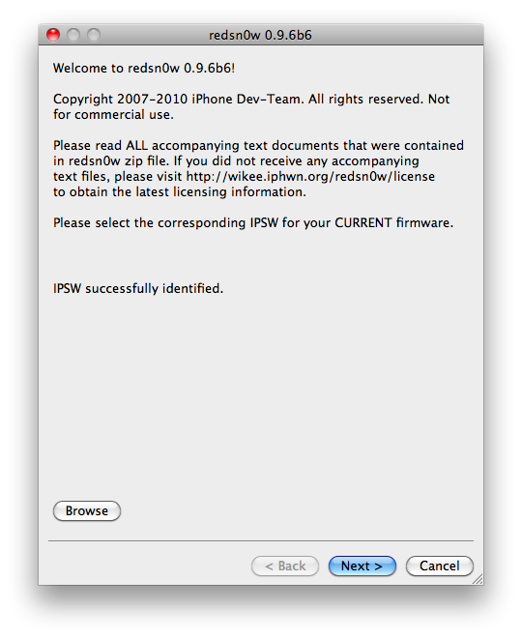
Task: Click the 'in redsn0w zip file' text line
Action: click(x=236, y=161)
